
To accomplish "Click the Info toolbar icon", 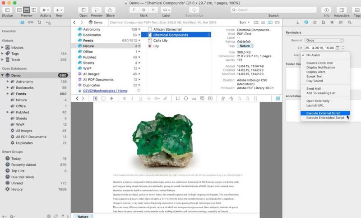I will (326, 10).
